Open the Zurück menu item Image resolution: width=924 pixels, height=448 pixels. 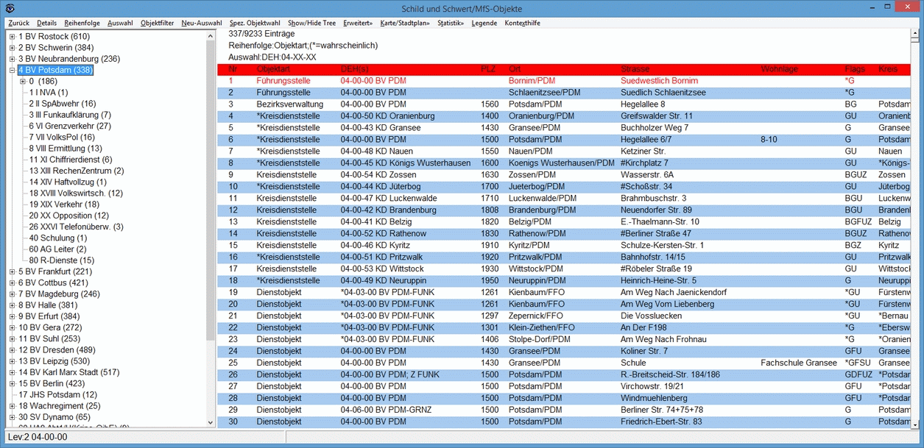(x=19, y=23)
